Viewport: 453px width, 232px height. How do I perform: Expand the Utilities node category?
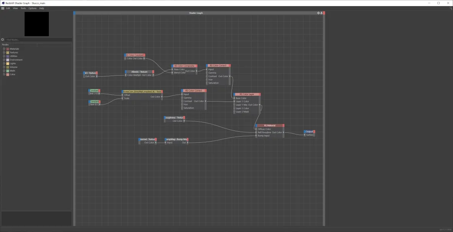point(4,56)
